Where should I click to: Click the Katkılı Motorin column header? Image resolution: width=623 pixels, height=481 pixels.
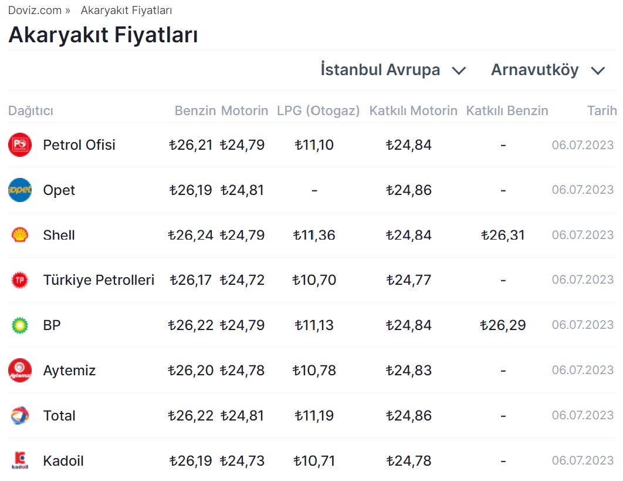tap(413, 110)
